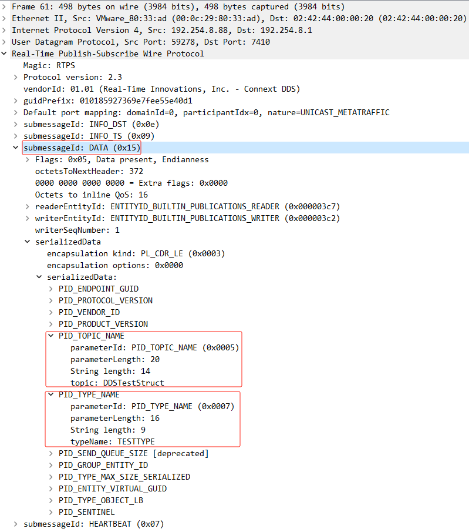This screenshot has width=469, height=532.
Task: Expand submessageId HEARTBEAT (0x07)
Action: [x=16, y=524]
